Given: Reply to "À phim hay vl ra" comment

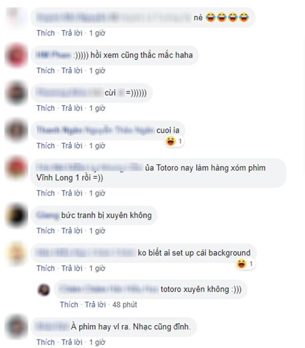Looking at the screenshot, I should (72, 342).
